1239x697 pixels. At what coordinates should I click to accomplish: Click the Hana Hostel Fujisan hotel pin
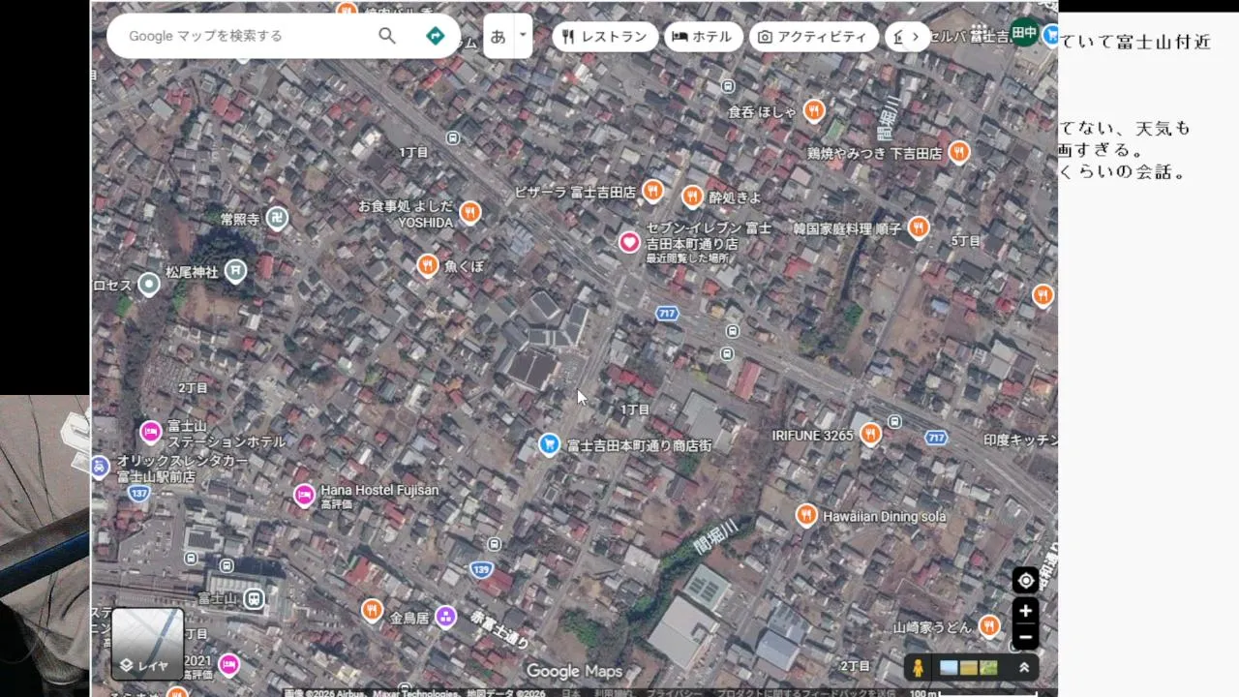(x=304, y=496)
